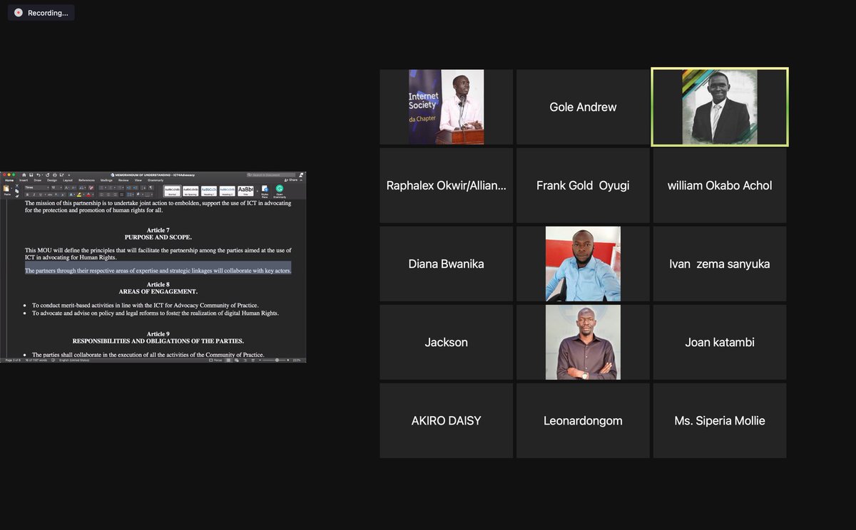
Task: Select the Leonardongom participant tile
Action: click(x=583, y=420)
